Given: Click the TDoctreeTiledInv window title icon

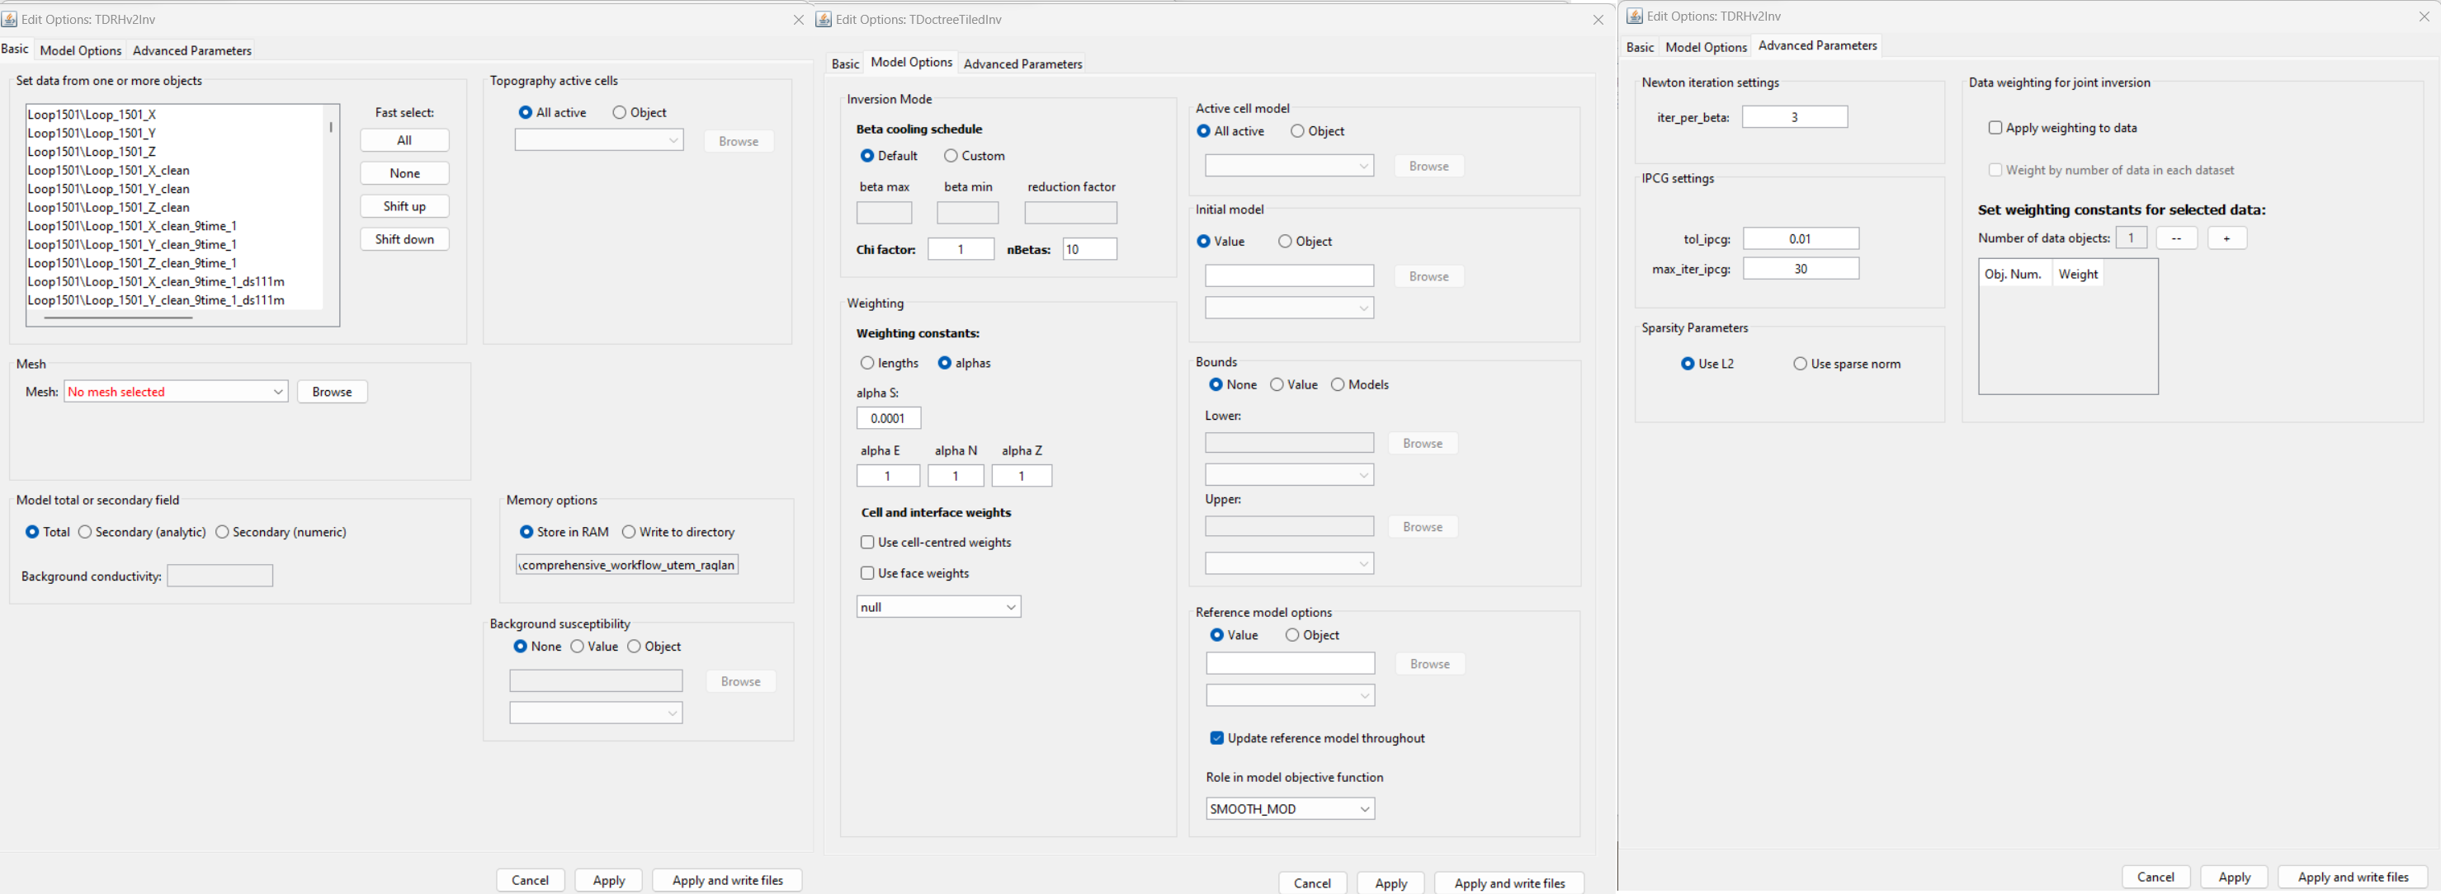Looking at the screenshot, I should pos(824,19).
